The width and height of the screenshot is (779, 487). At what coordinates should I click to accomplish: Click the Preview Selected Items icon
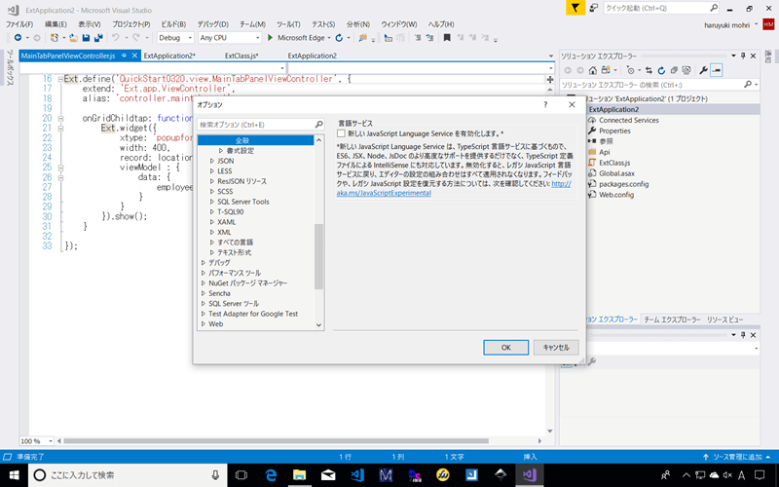[716, 70]
